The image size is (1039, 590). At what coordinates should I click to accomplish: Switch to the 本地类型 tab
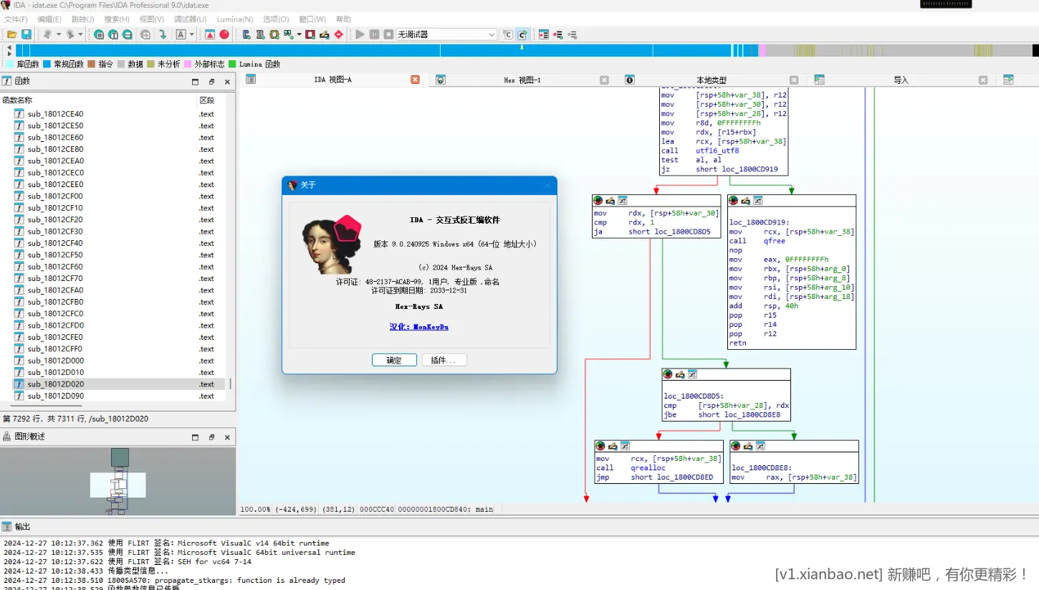712,80
